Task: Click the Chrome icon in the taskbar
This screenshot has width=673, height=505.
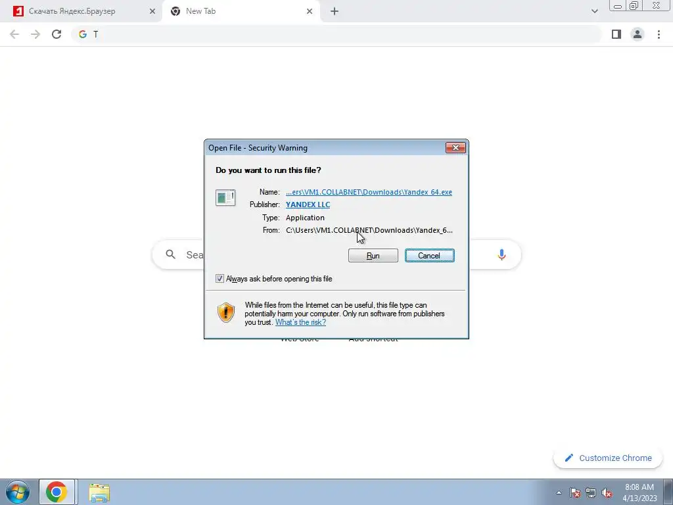Action: 57,492
